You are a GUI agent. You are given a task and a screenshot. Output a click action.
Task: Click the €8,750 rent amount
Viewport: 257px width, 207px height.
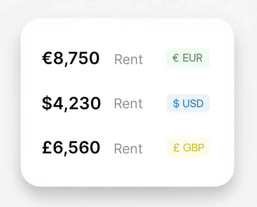71,58
